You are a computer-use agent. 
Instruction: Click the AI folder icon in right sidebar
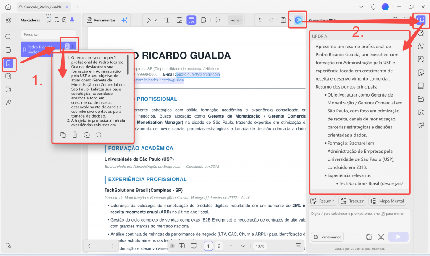pos(421,99)
